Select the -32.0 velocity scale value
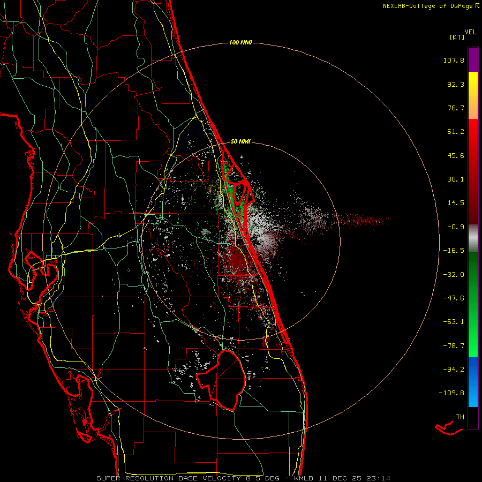Viewport: 482px width, 482px height. pos(454,275)
